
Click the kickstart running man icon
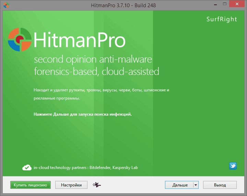(97, 185)
